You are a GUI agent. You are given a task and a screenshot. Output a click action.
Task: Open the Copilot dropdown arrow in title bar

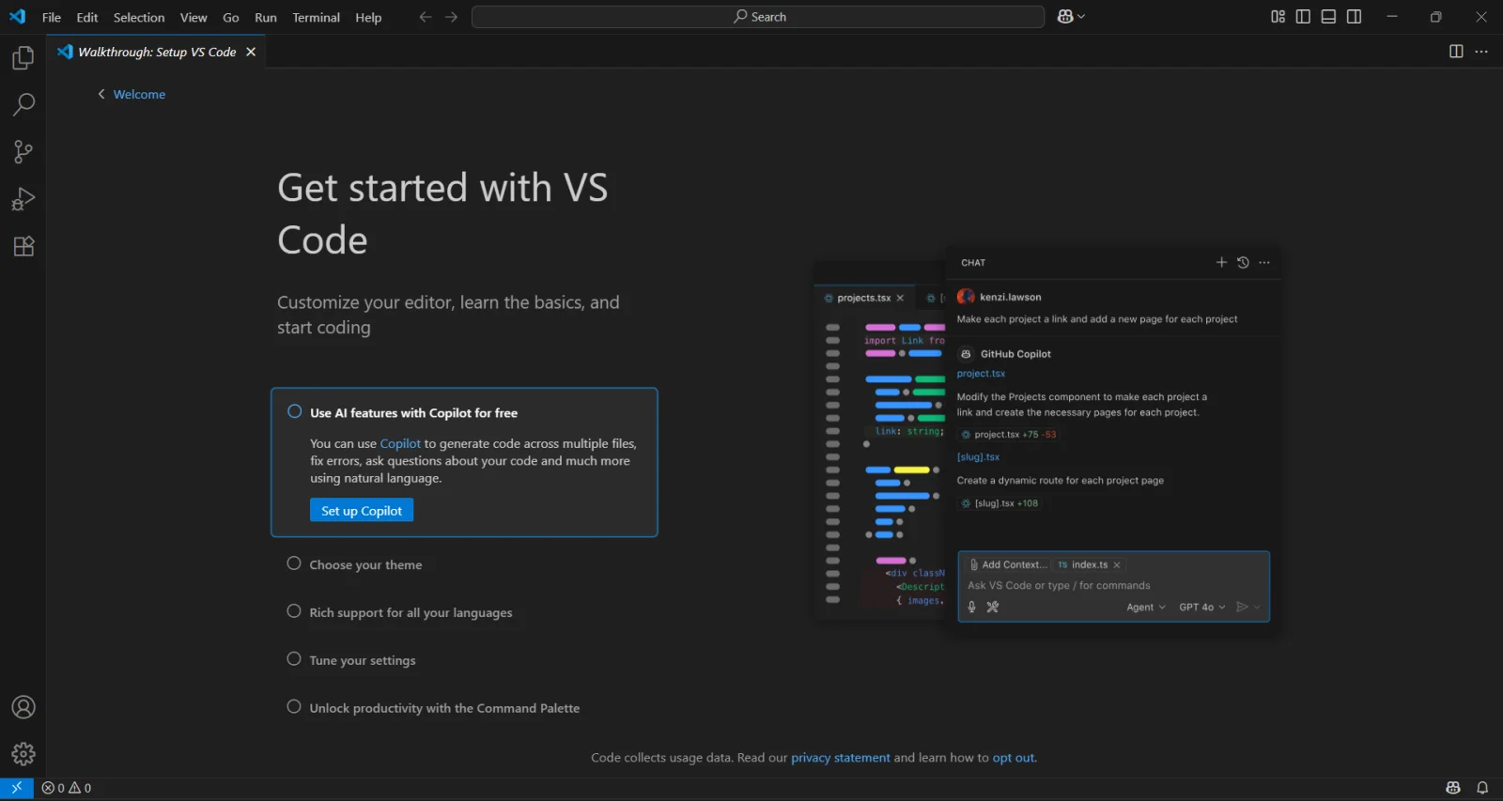(1081, 17)
